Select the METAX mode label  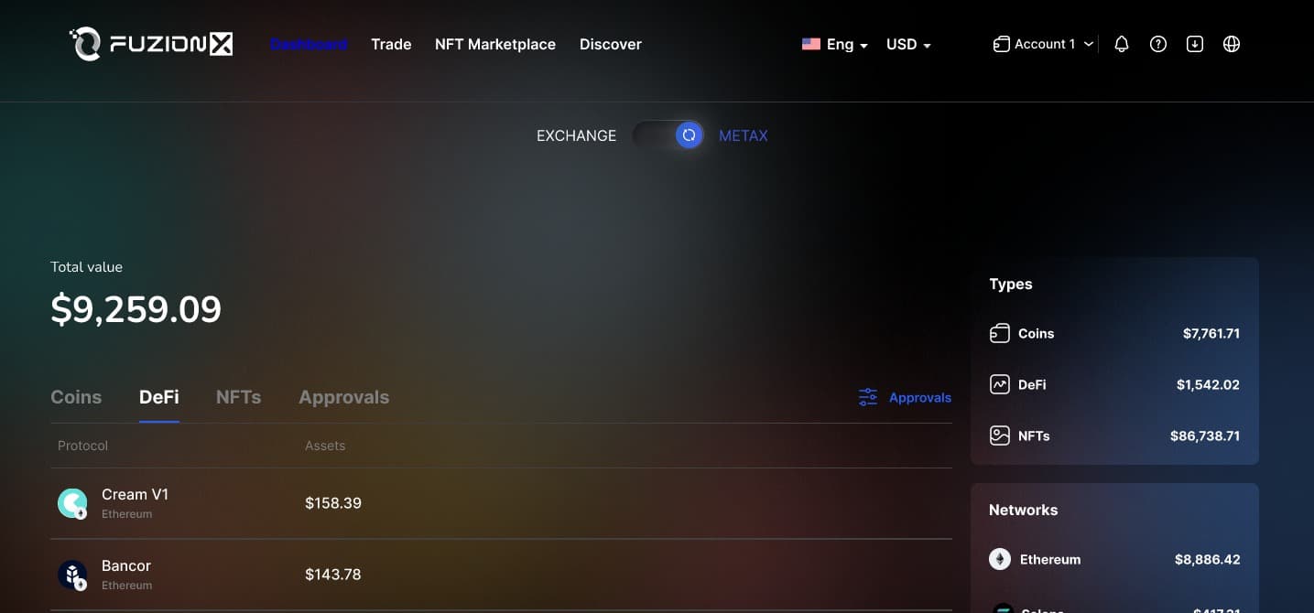(x=743, y=135)
